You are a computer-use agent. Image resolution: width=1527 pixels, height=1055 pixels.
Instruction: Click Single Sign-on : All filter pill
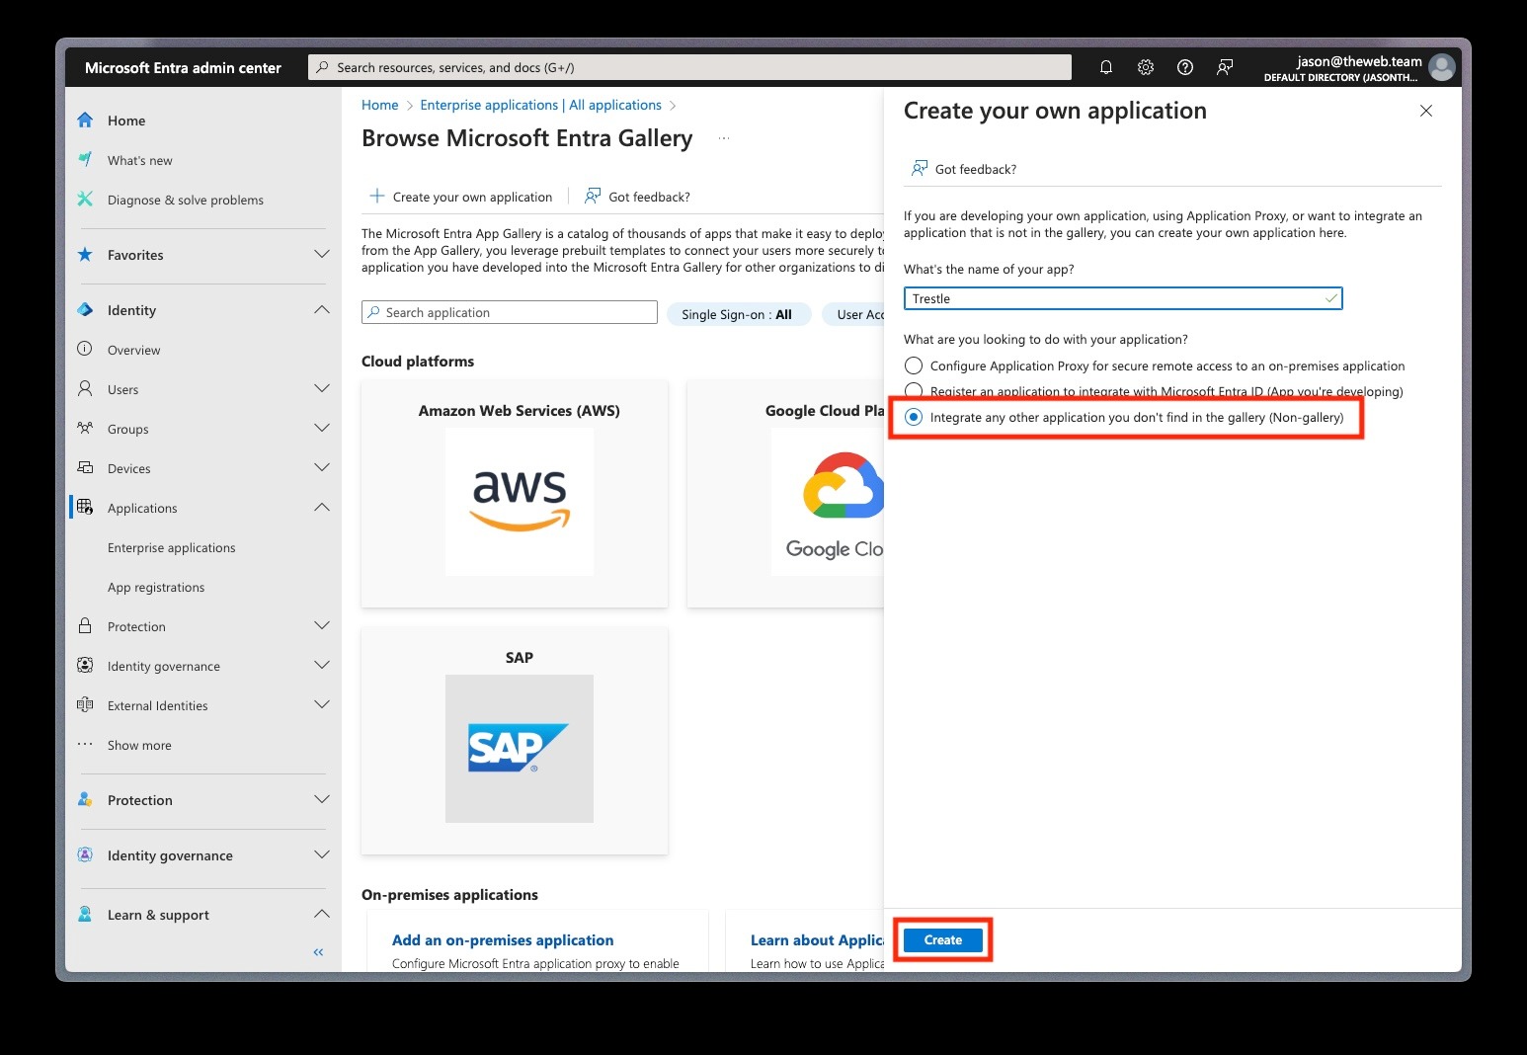click(737, 314)
